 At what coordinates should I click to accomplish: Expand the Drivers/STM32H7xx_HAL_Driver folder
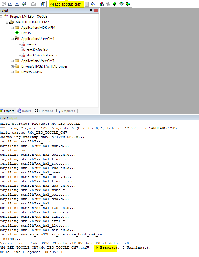(x=12, y=67)
